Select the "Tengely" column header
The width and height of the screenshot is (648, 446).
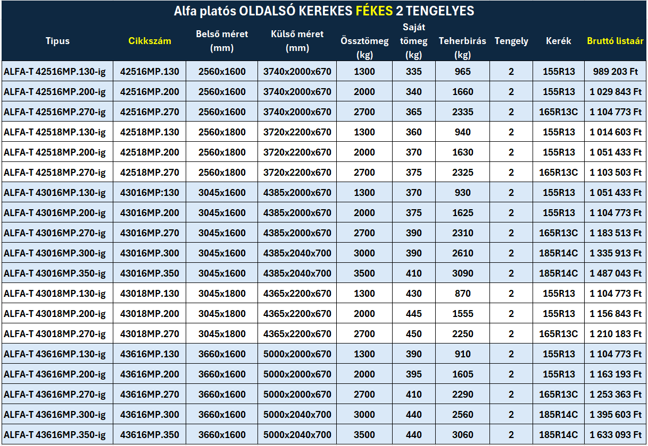(511, 41)
